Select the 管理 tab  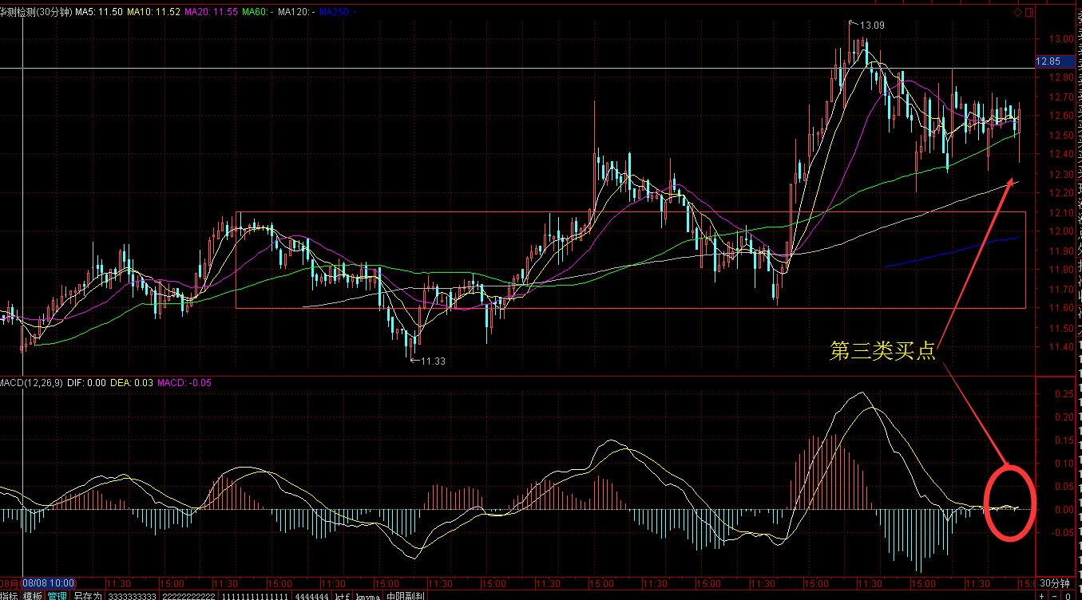pyautogui.click(x=57, y=595)
